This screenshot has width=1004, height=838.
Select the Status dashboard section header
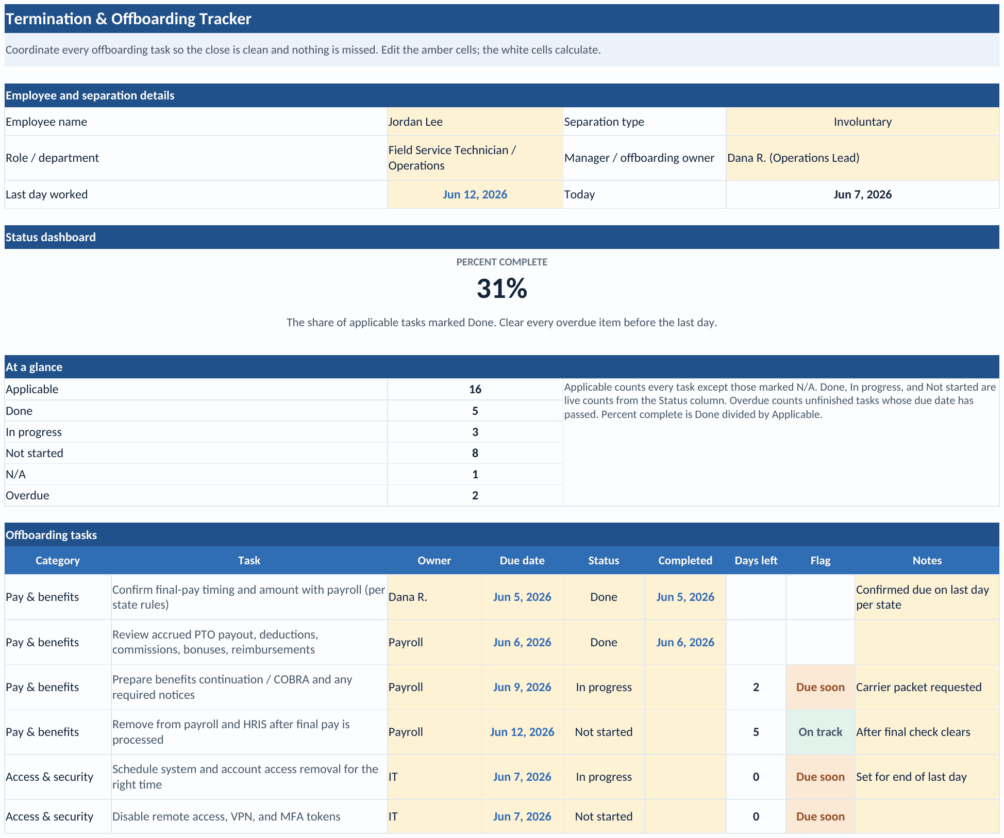(502, 237)
